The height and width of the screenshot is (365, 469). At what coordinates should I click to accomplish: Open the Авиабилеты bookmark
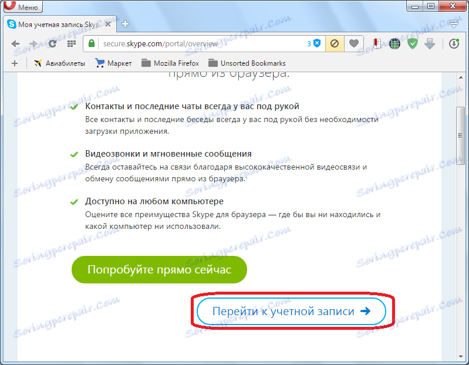click(59, 63)
